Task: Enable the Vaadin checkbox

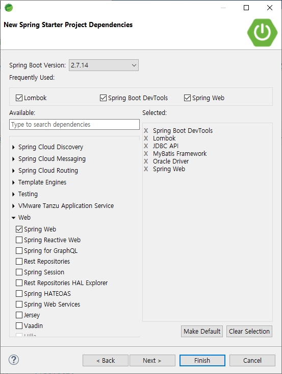Action: [19, 326]
